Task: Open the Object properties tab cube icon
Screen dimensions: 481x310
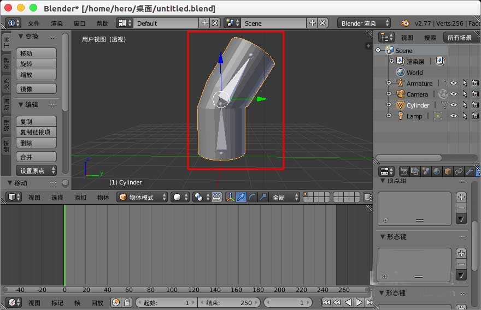Action: click(448, 171)
